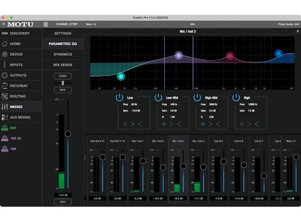
Task: Switch to the Dynamics tab
Action: (x=63, y=54)
